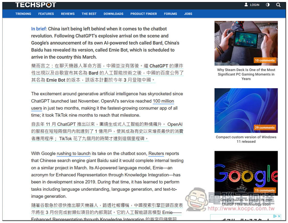The width and height of the screenshot is (288, 223).
Task: Click the '10 comments' badge
Action: coord(265,60)
